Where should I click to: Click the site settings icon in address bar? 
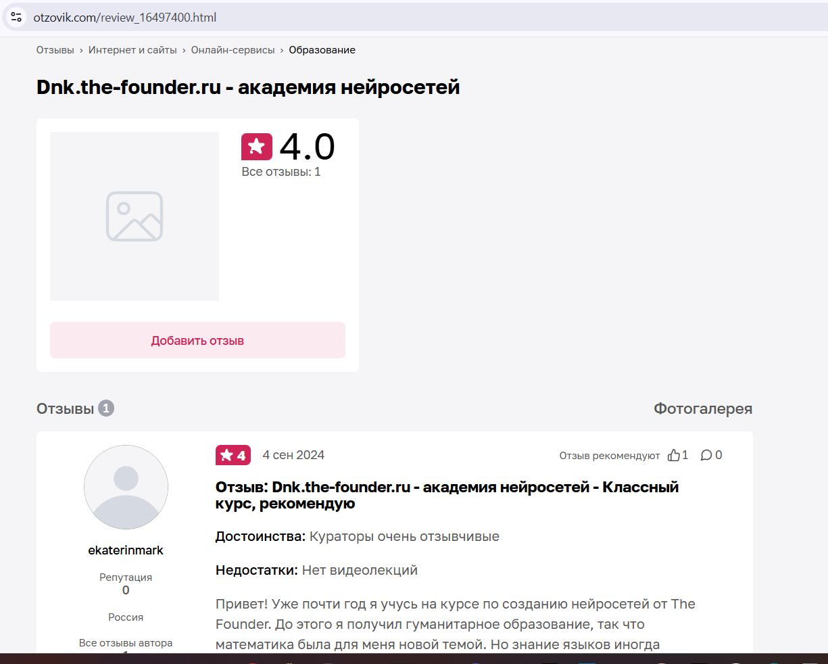pyautogui.click(x=16, y=18)
